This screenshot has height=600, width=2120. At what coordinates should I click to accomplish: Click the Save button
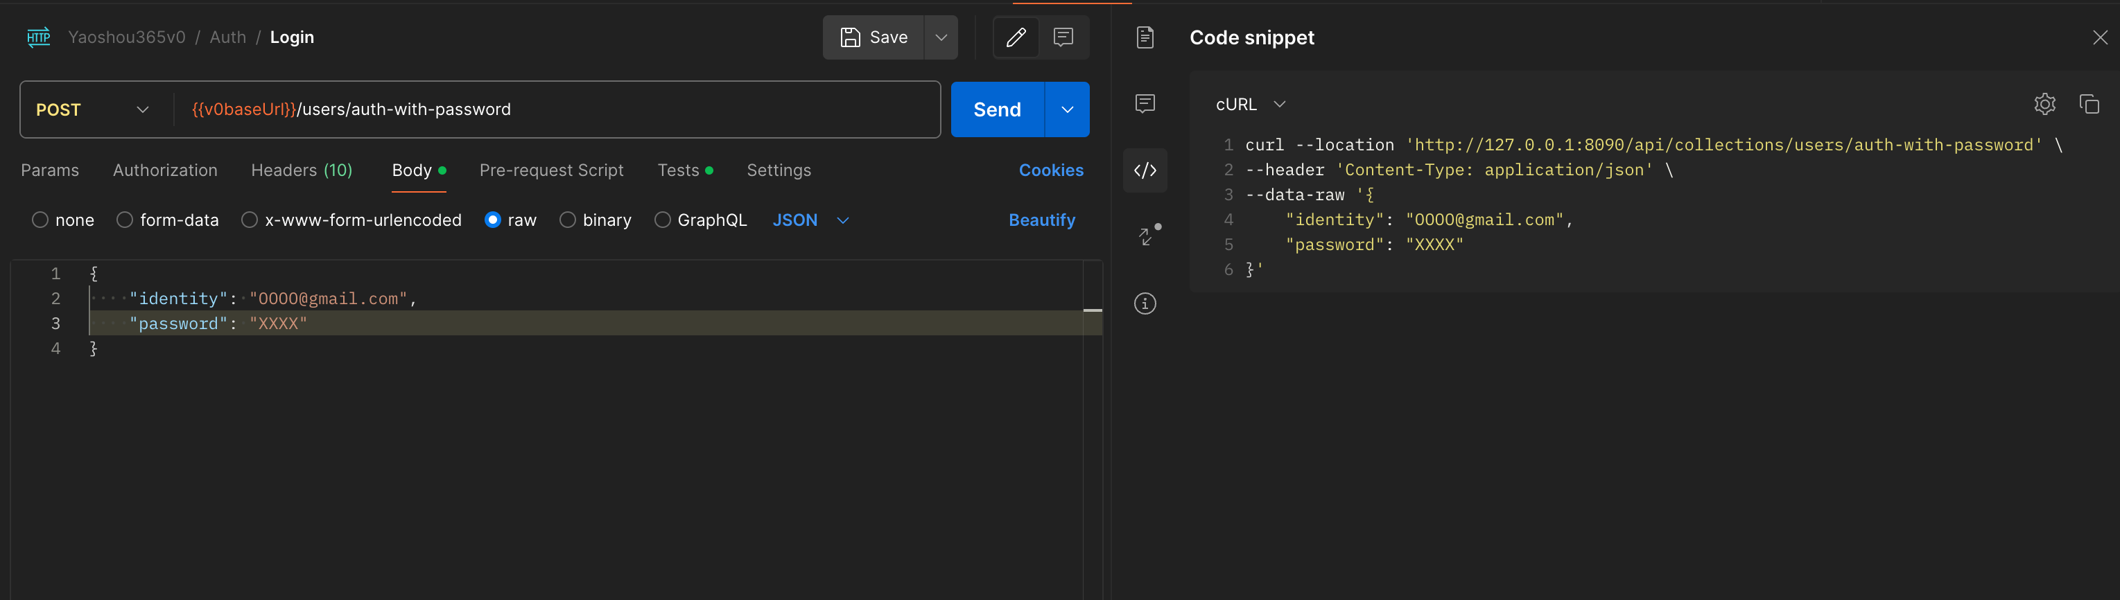point(874,37)
